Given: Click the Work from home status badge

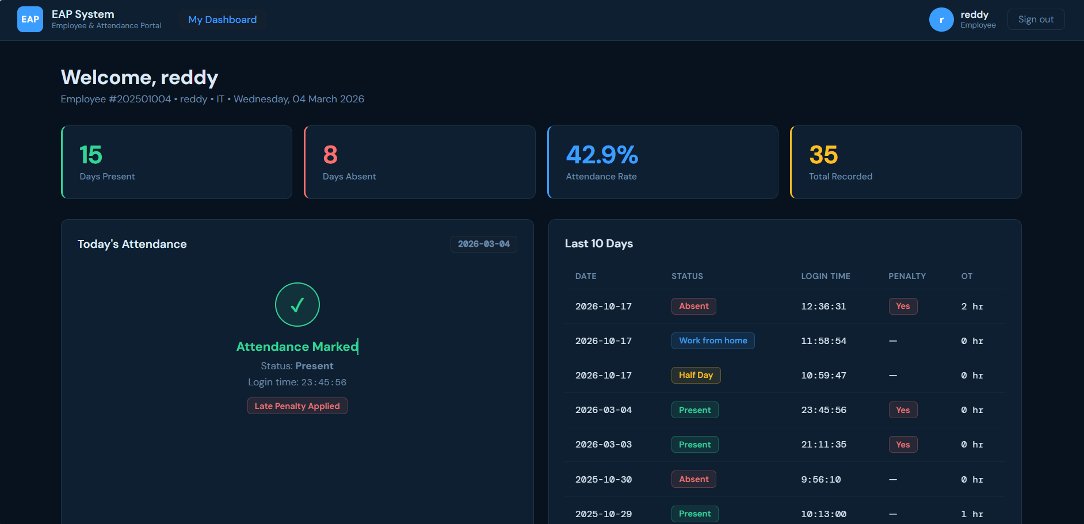Looking at the screenshot, I should pyautogui.click(x=712, y=341).
